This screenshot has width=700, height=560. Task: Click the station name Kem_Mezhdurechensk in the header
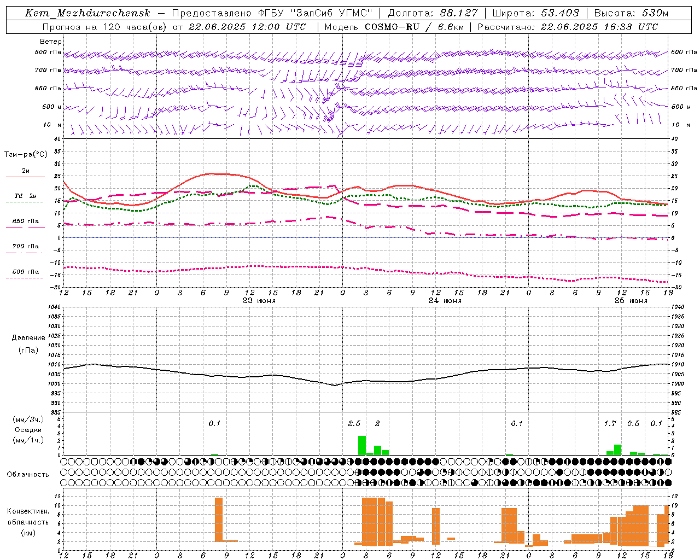pos(88,13)
